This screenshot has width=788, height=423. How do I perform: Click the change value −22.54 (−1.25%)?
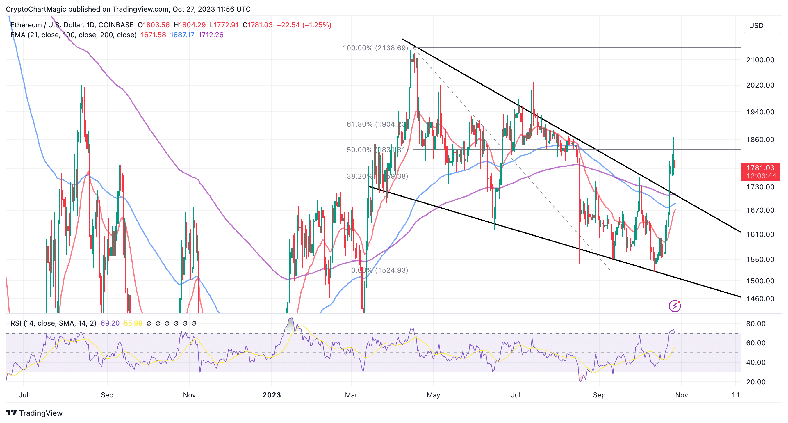(304, 25)
